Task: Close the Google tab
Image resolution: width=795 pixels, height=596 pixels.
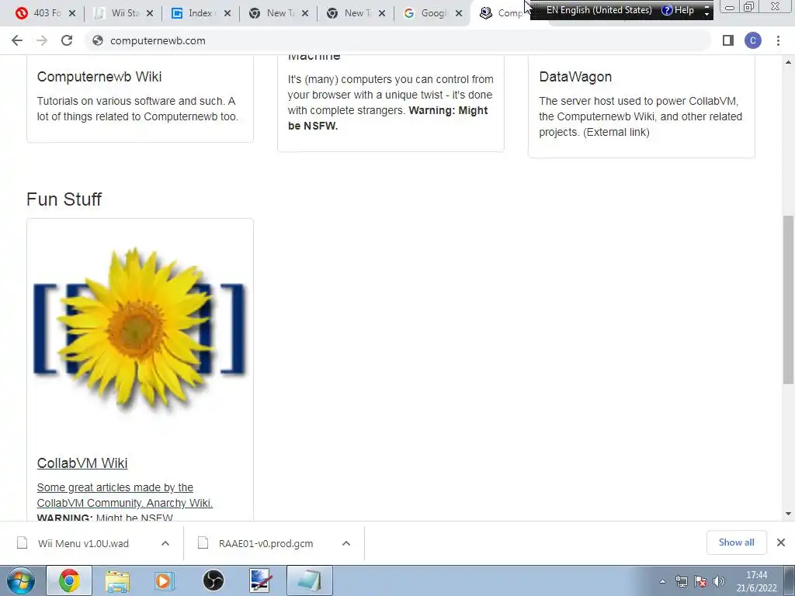Action: pyautogui.click(x=459, y=14)
